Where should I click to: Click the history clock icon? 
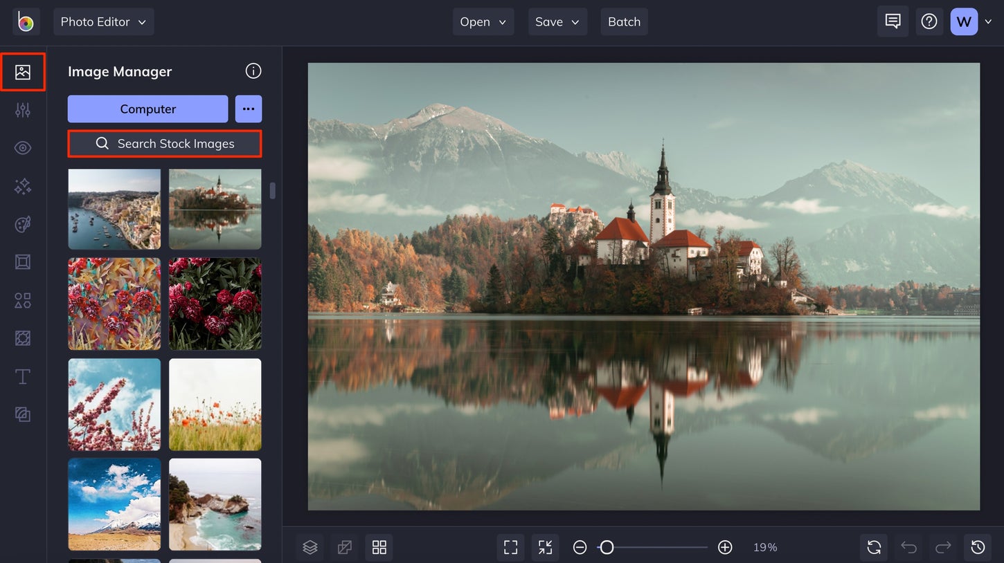(x=978, y=547)
